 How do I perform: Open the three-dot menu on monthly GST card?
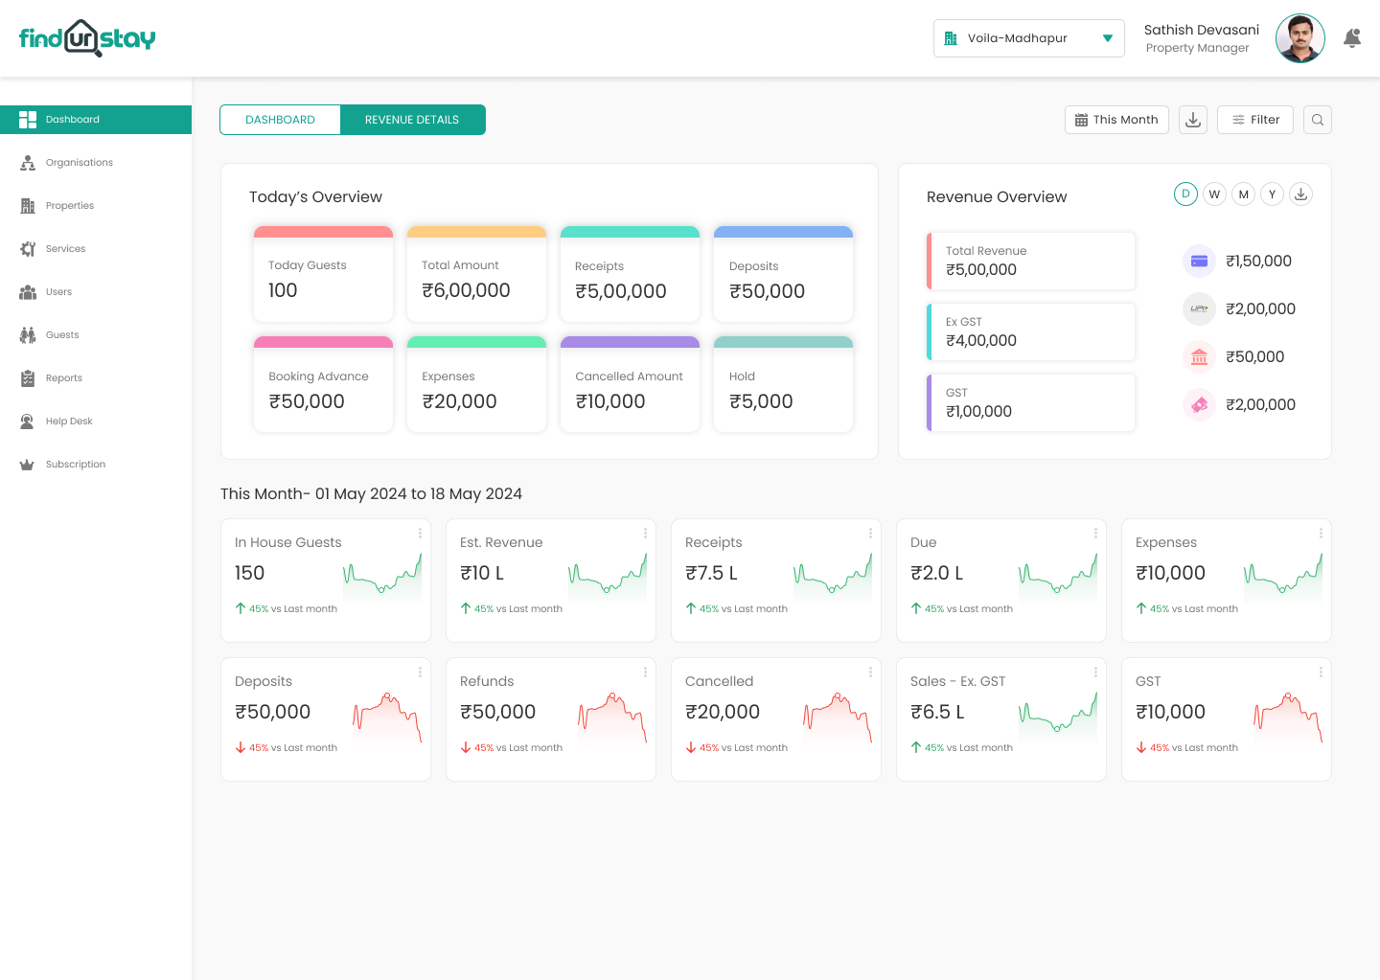(1321, 672)
